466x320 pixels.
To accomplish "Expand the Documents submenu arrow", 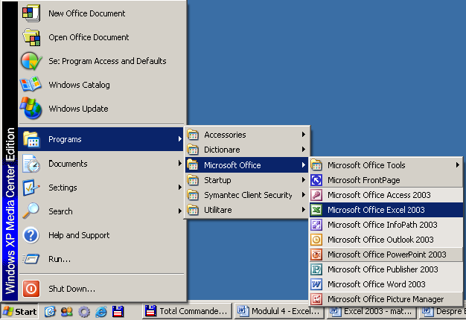I will tap(180, 163).
